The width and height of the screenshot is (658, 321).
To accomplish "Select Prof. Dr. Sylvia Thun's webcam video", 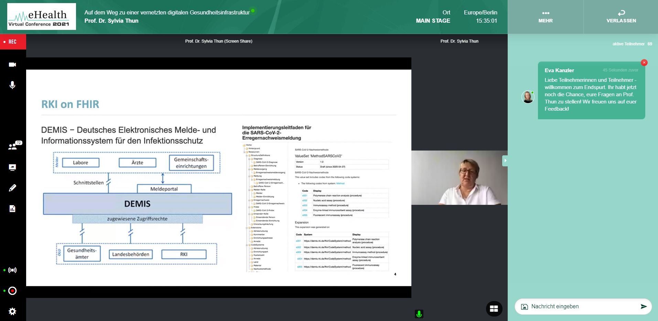I will [460, 178].
